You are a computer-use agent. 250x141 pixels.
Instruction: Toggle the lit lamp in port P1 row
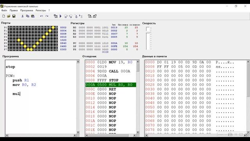pyautogui.click(x=50, y=31)
